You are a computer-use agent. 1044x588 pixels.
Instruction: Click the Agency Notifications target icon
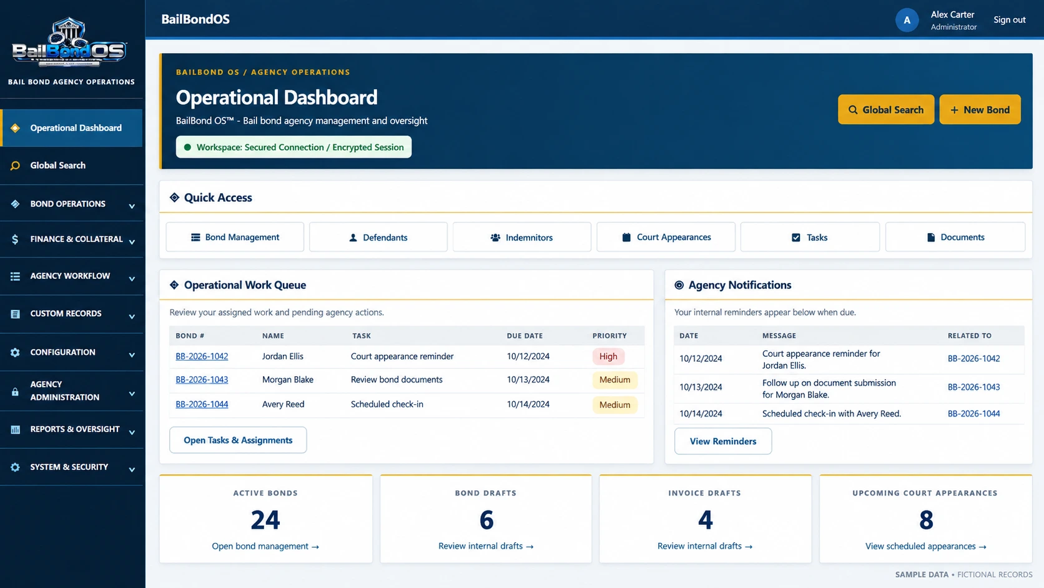point(679,285)
